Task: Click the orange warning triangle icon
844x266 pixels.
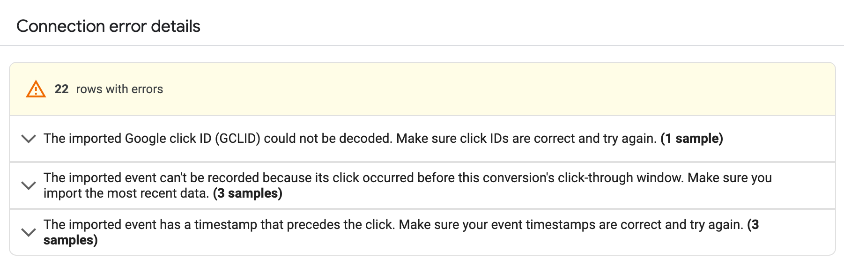Action: point(36,89)
